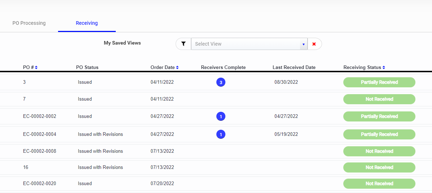Click the Select View input field
The image size is (432, 193).
246,44
